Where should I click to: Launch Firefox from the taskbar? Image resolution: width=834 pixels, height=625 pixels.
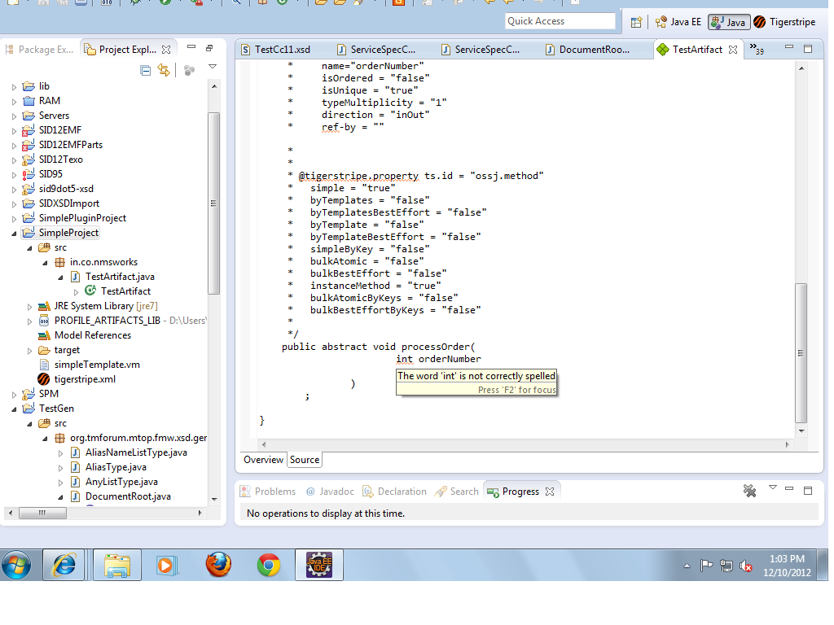pyautogui.click(x=218, y=565)
